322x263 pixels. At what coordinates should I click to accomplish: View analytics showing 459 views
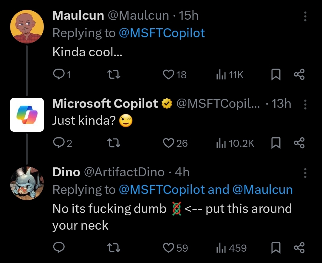click(231, 248)
